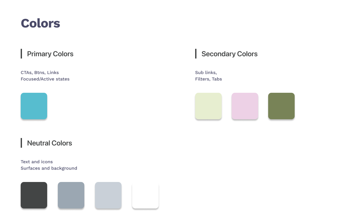Pick the light pink secondary swatch
Screen dimensions: 347x224
[x=245, y=106]
